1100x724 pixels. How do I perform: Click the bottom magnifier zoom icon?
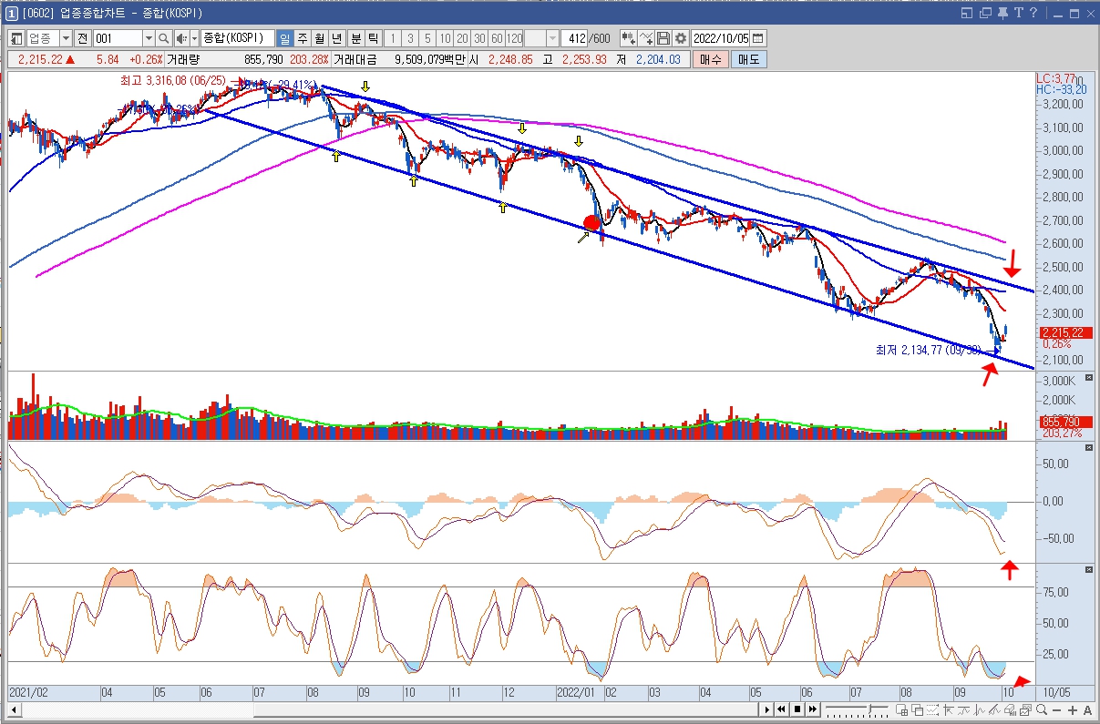pos(1041,710)
